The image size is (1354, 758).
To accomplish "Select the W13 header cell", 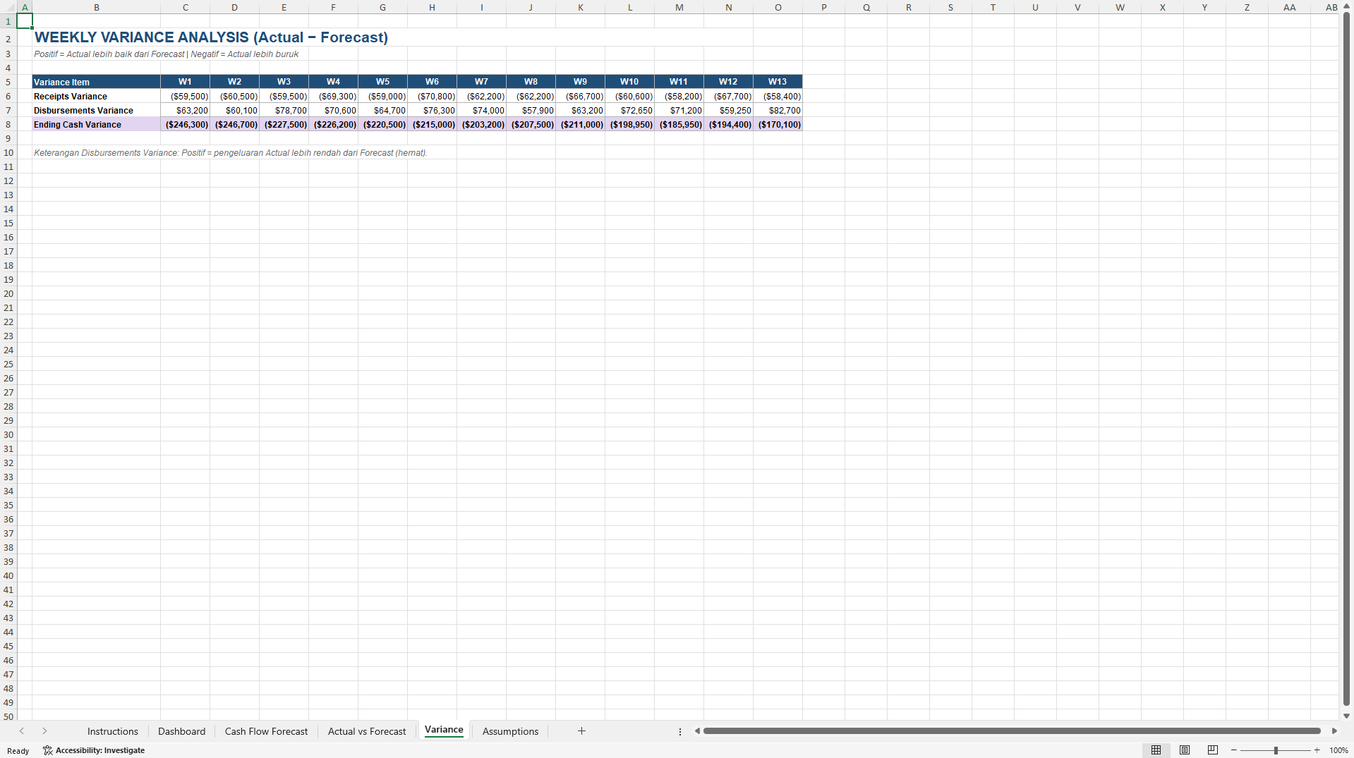I will (x=778, y=82).
